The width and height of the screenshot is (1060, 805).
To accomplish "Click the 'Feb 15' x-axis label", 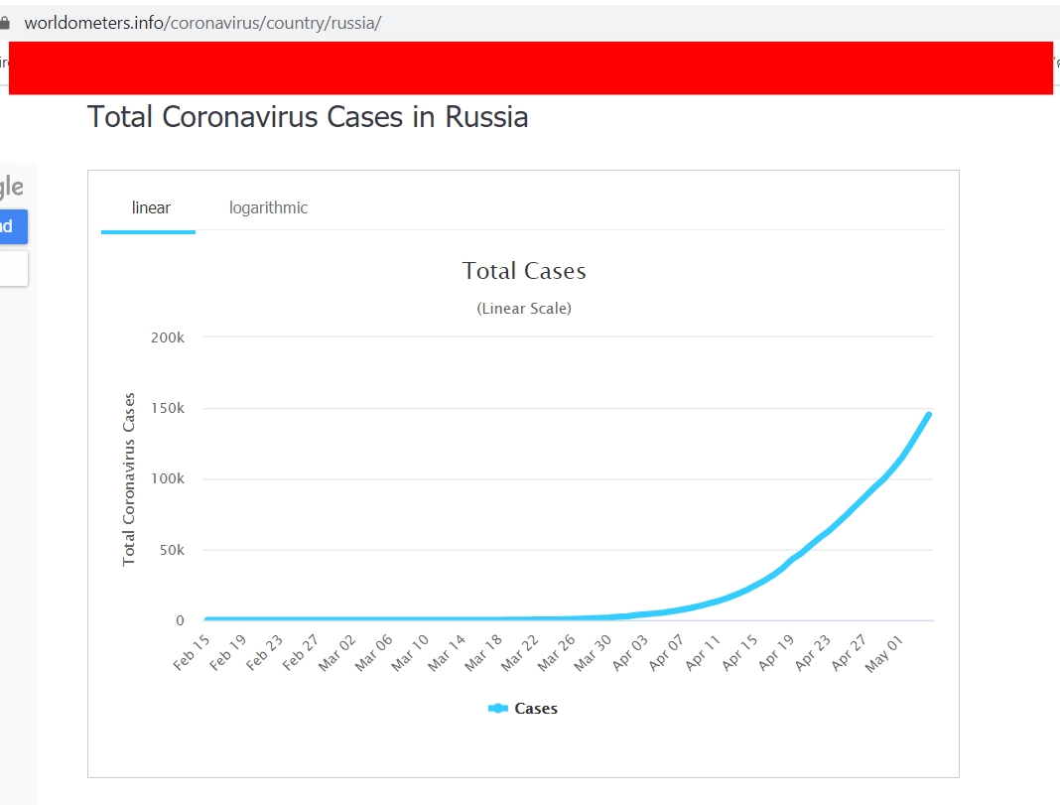I will 192,653.
